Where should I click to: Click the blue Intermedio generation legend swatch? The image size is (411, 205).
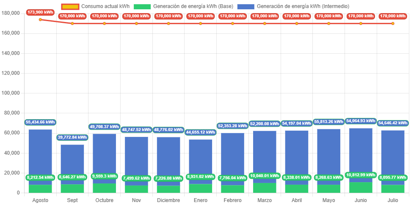pos(246,6)
